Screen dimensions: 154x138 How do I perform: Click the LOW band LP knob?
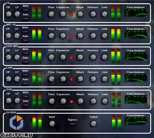(17, 79)
